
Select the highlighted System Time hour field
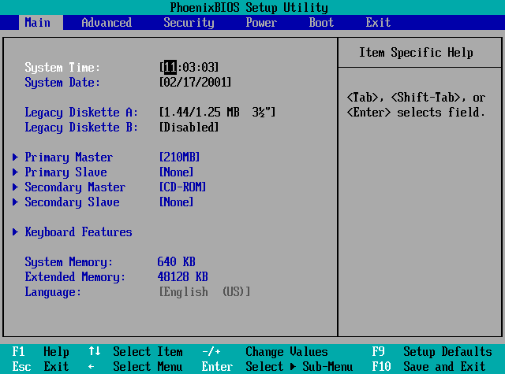[170, 68]
